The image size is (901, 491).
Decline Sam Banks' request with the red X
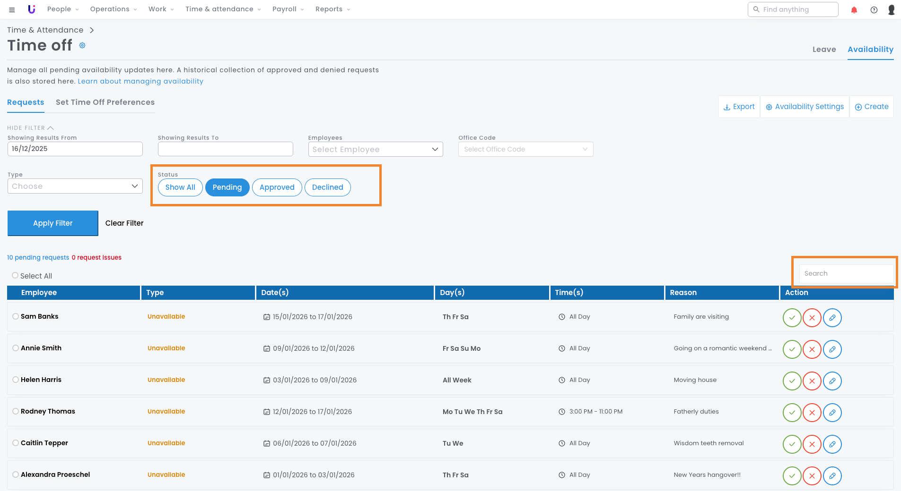(x=812, y=317)
